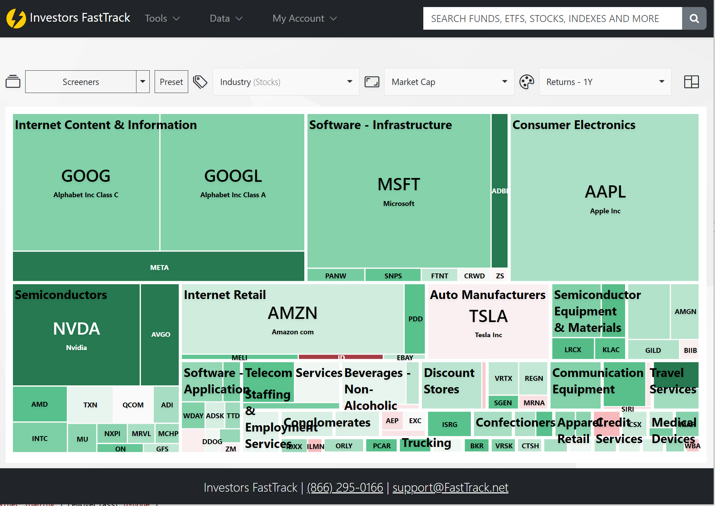Select the TXN treemap tile
The width and height of the screenshot is (715, 506).
[x=90, y=405]
